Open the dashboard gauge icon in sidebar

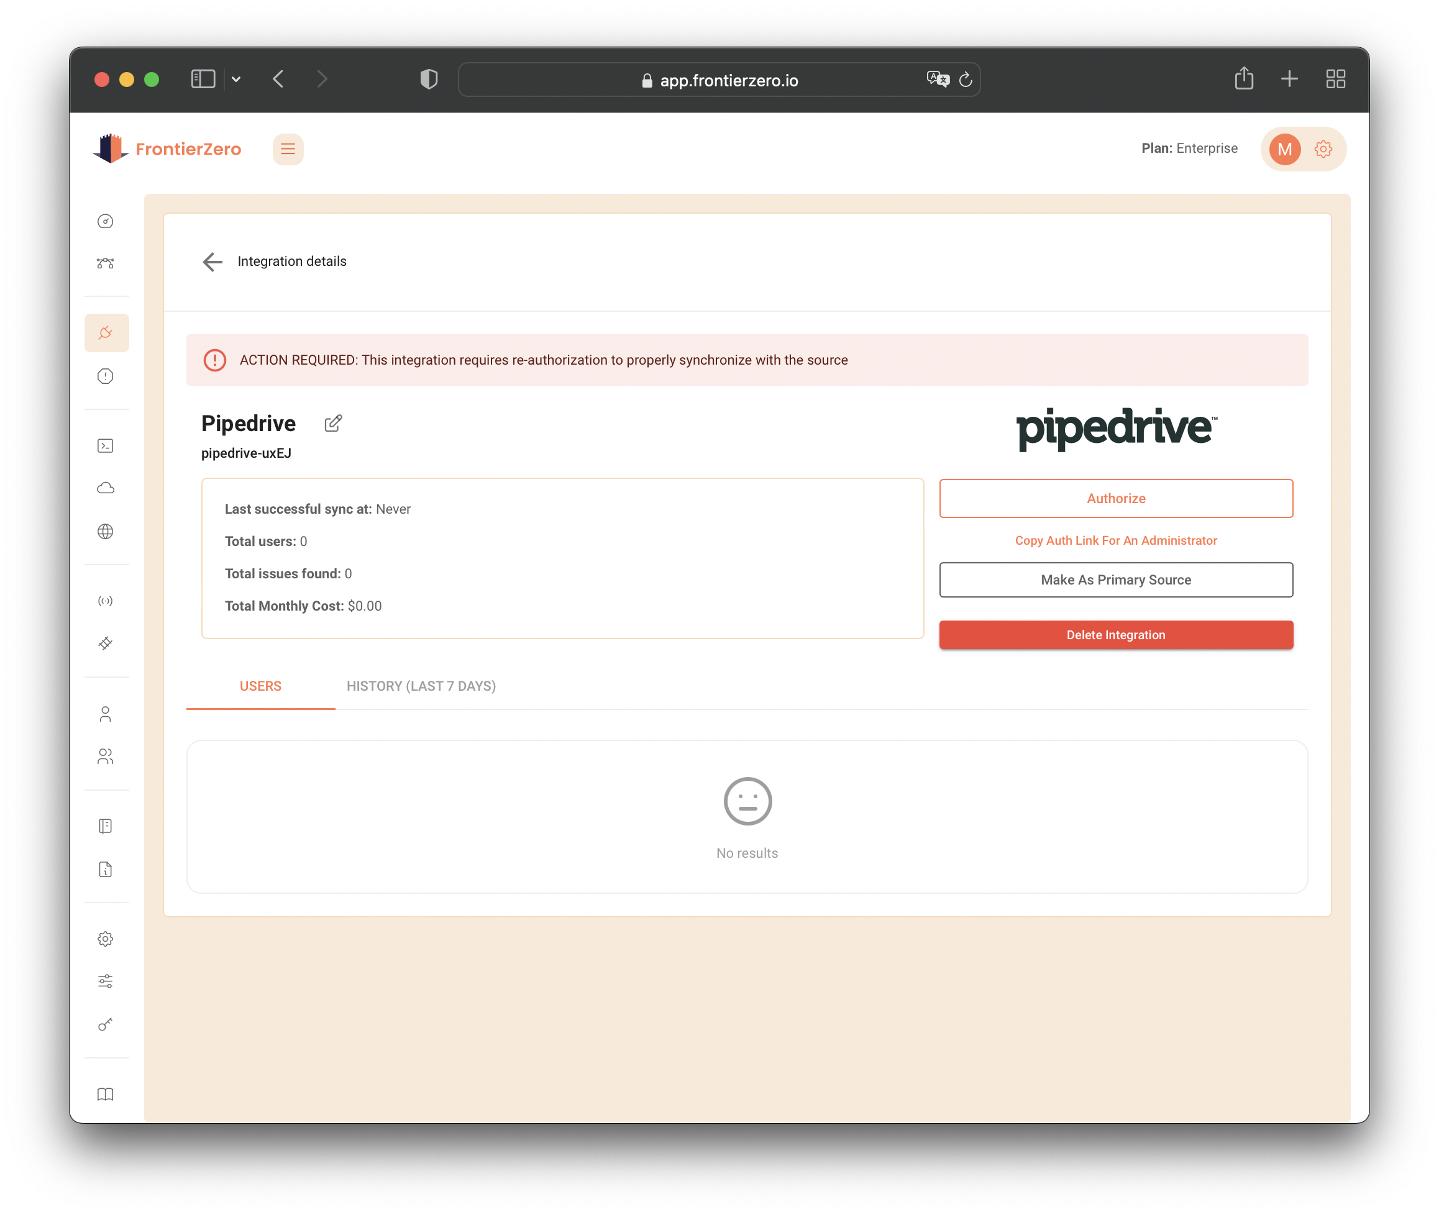[x=106, y=221]
